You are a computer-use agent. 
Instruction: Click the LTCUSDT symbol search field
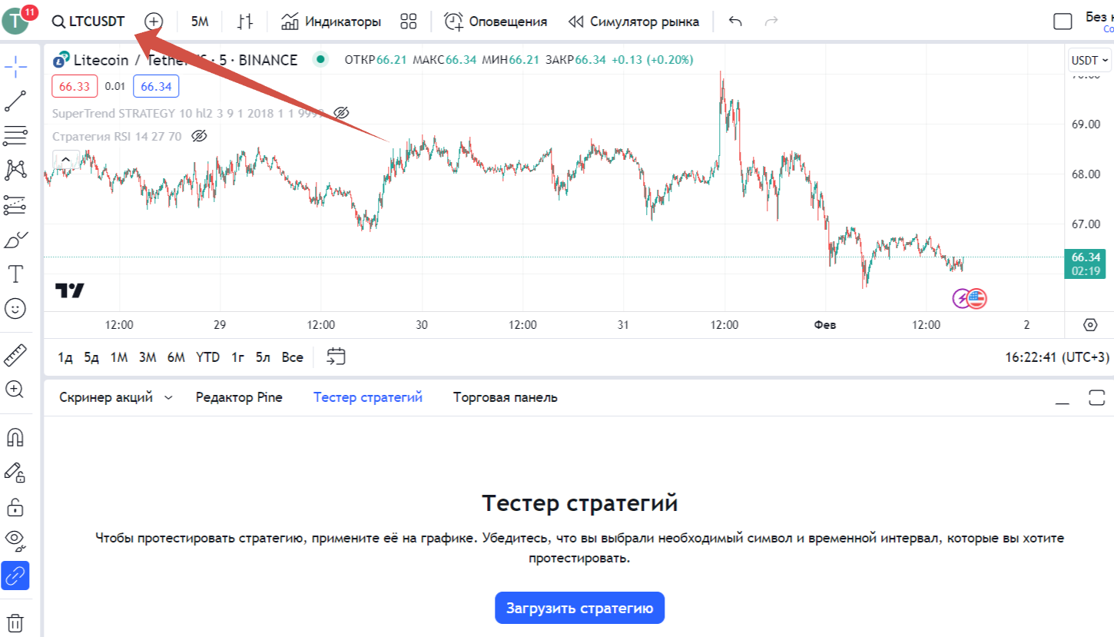pos(88,22)
